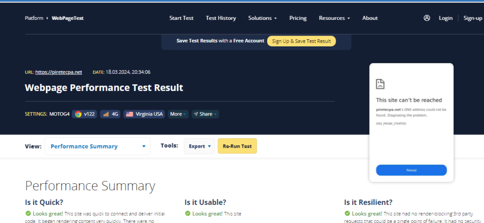Click the Login link

point(446,18)
